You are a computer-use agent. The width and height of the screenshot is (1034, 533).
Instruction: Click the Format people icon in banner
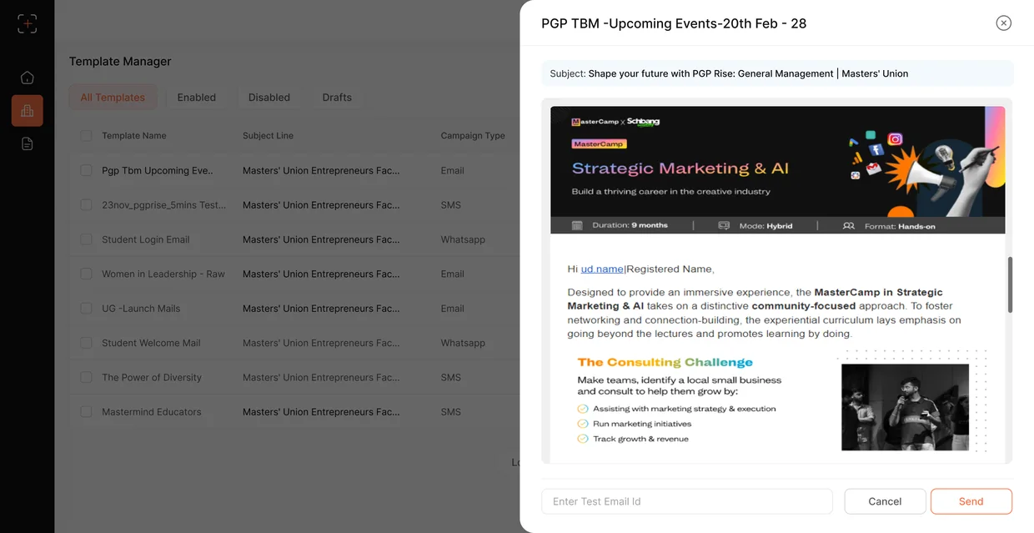point(848,225)
